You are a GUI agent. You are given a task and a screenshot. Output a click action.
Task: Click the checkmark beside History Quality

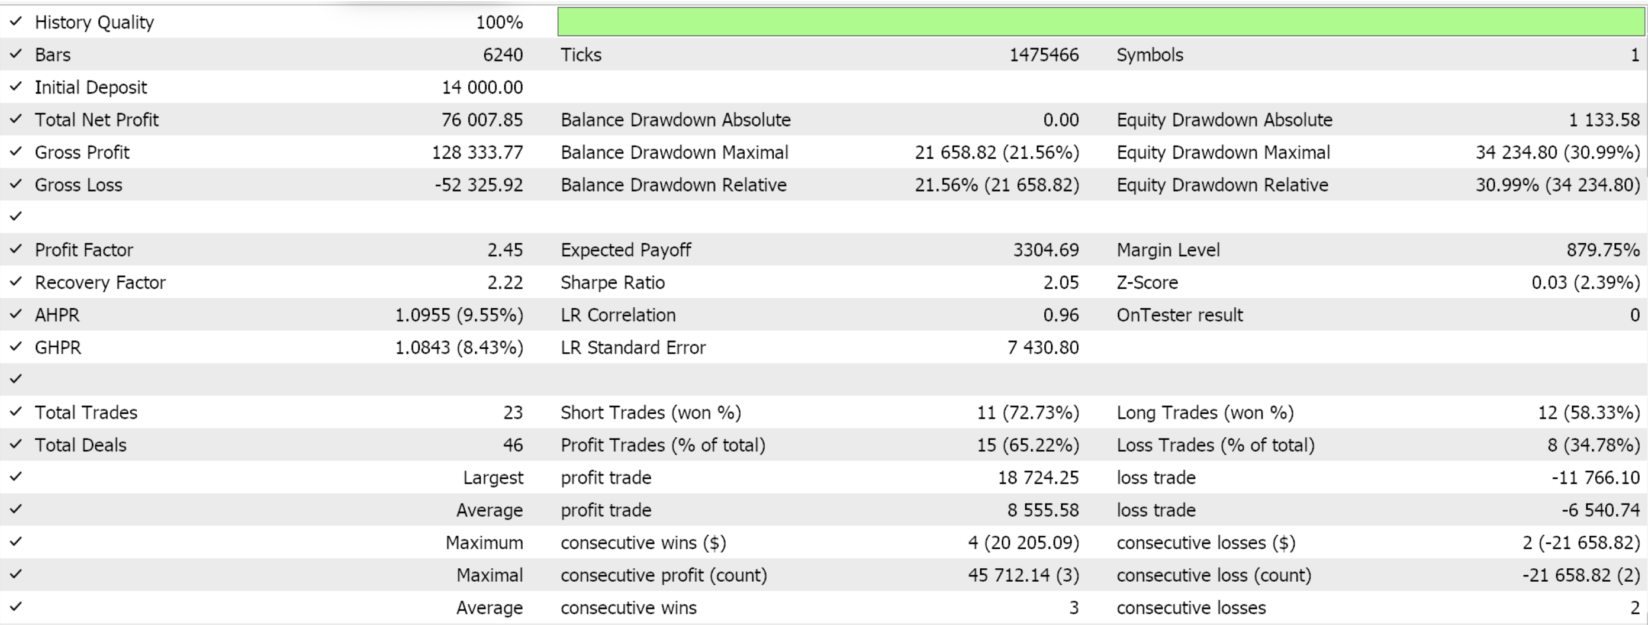click(16, 22)
